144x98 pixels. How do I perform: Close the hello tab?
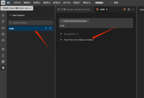(x=107, y=9)
